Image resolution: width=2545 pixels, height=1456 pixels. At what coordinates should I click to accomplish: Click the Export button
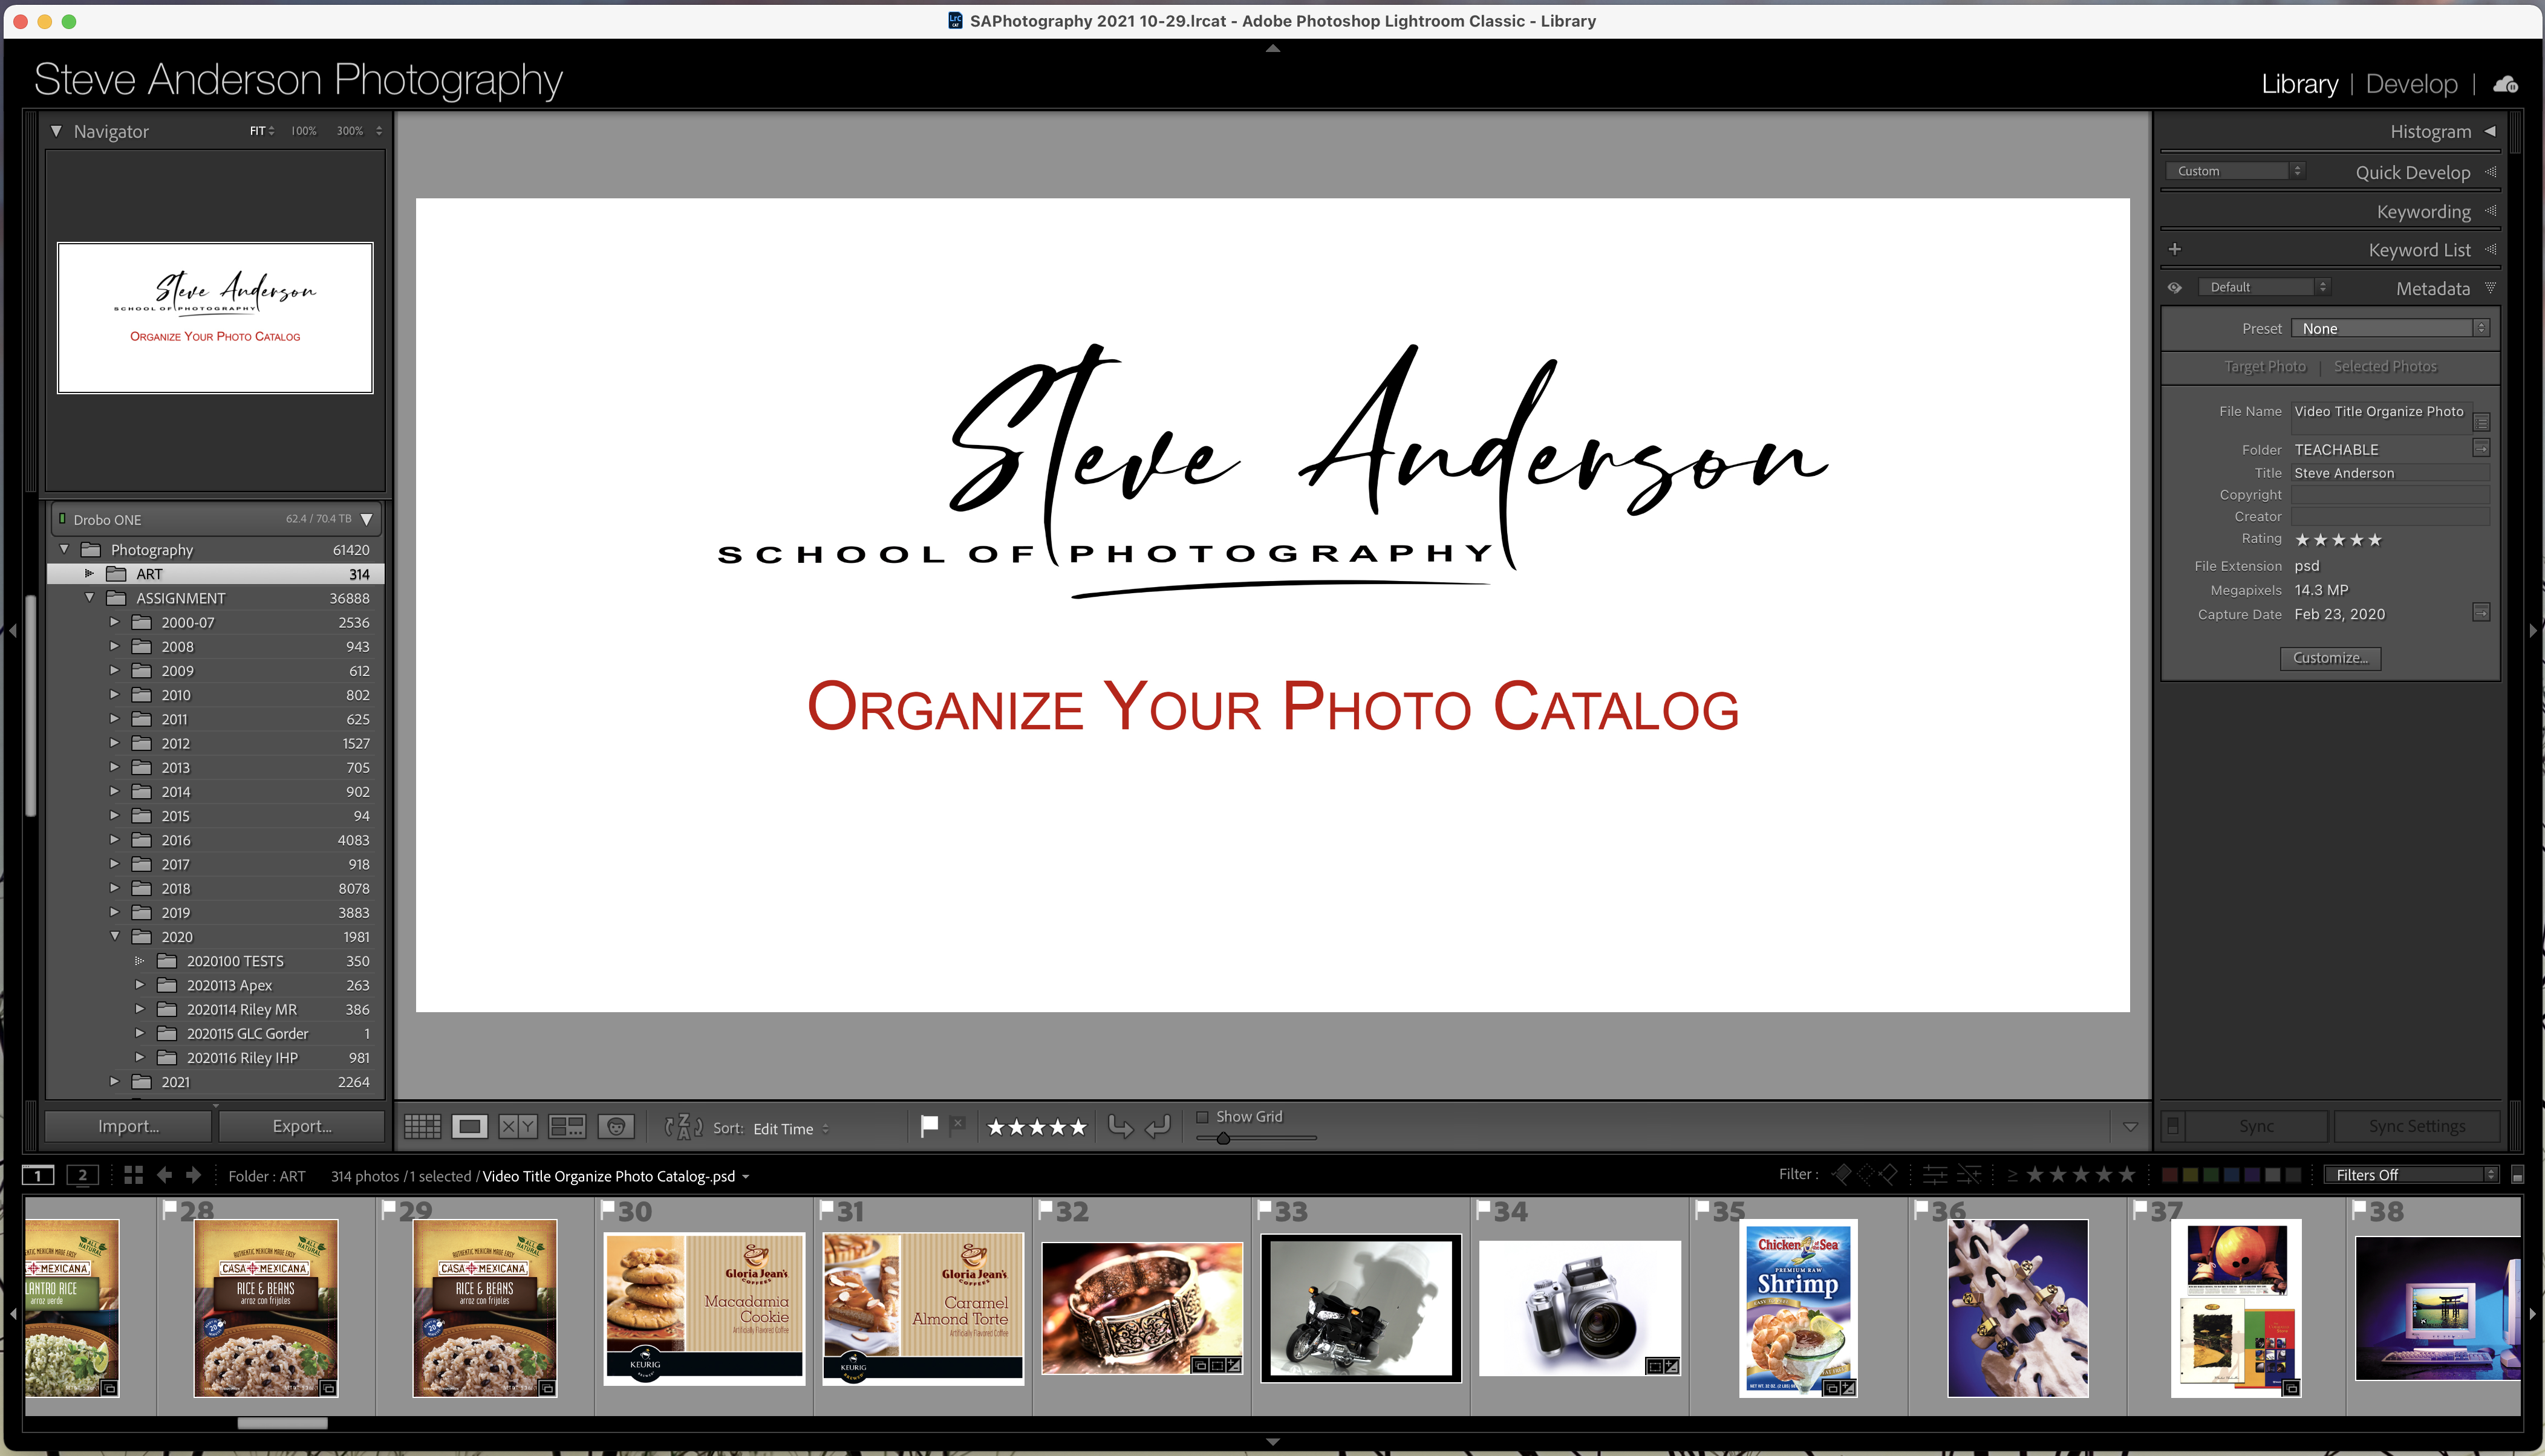pyautogui.click(x=302, y=1126)
